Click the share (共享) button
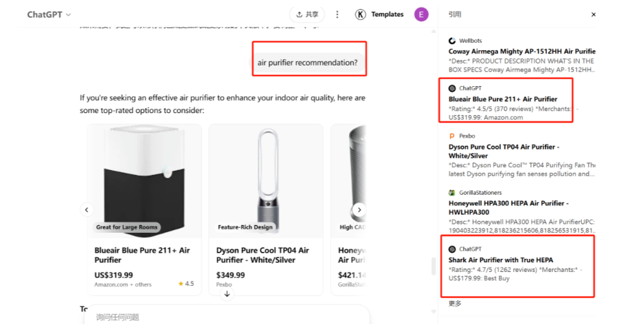The image size is (623, 336). pyautogui.click(x=307, y=14)
